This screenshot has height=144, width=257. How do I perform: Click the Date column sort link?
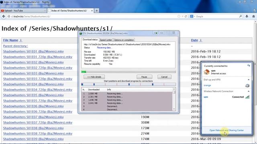tap(196, 40)
